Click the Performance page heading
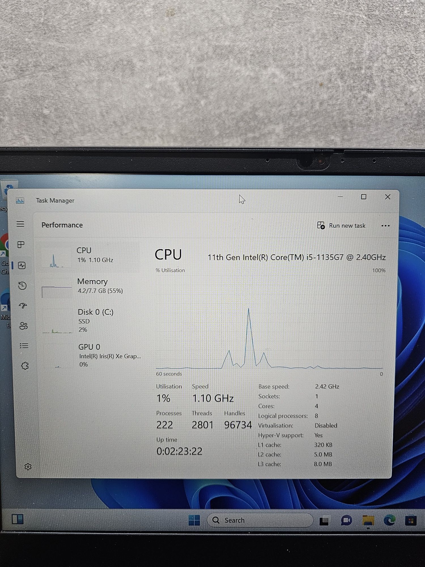 tap(62, 225)
